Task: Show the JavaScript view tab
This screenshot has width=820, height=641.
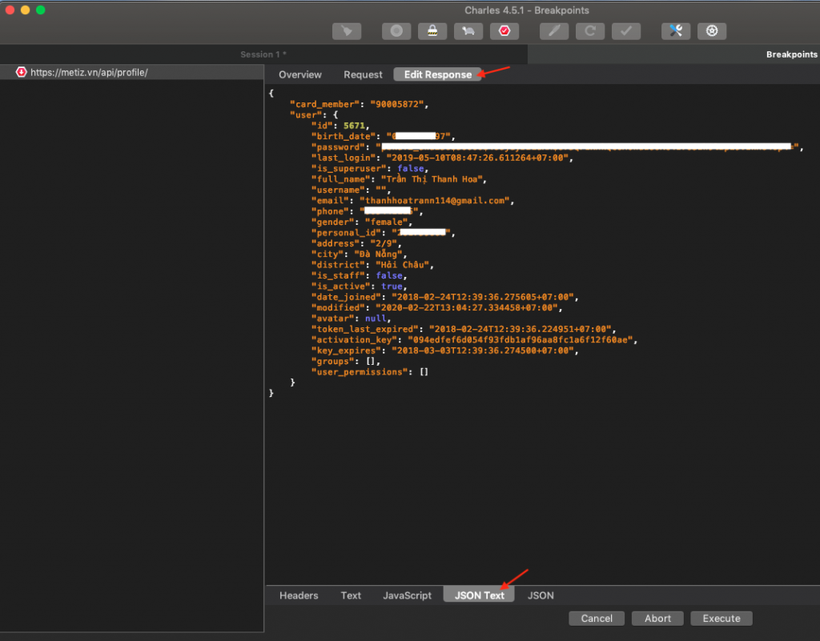Action: click(408, 595)
